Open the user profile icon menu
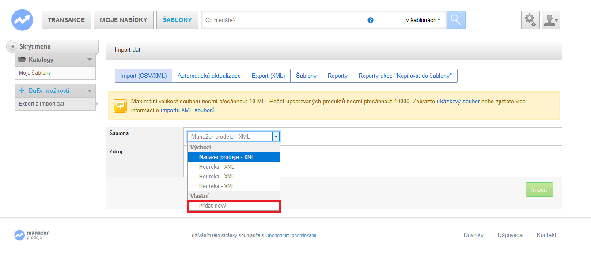The height and width of the screenshot is (257, 591). (x=550, y=20)
